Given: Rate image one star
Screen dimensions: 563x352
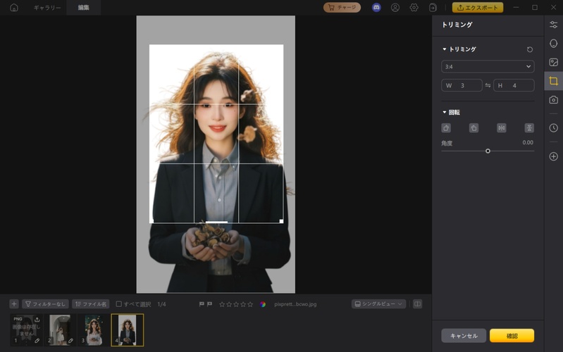Looking at the screenshot, I should point(222,304).
